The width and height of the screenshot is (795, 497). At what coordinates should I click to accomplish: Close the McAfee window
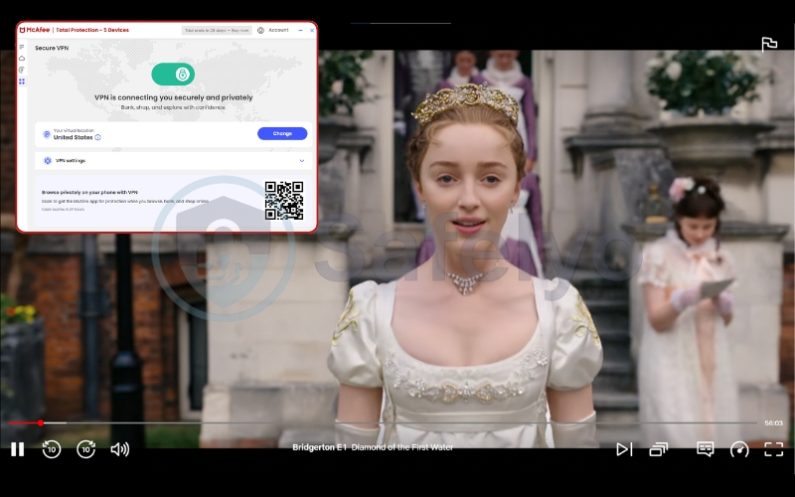(x=312, y=31)
